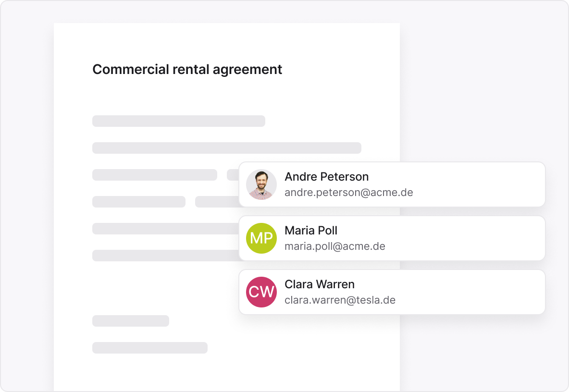Click the Commercial rental agreement title
569x392 pixels.
click(x=187, y=70)
